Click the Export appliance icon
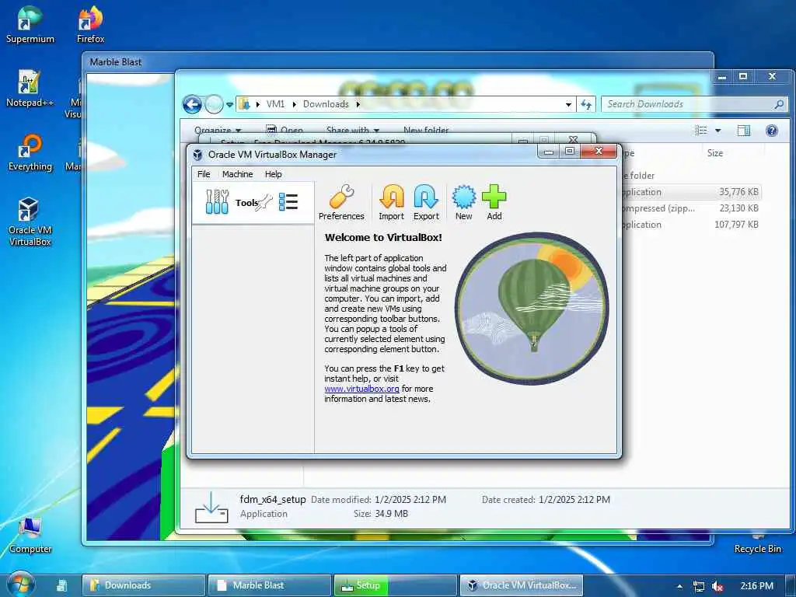This screenshot has width=796, height=597. tap(426, 202)
